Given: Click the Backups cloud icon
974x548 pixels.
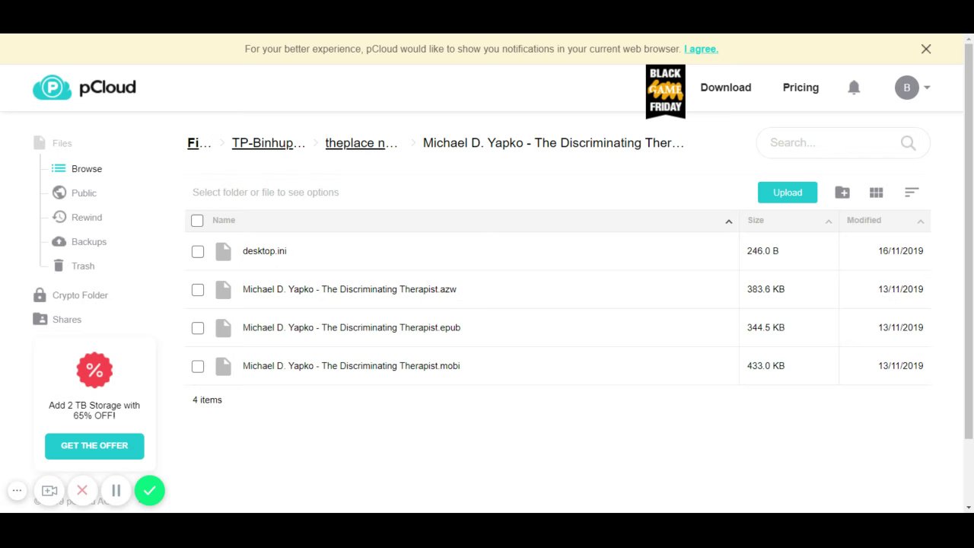Looking at the screenshot, I should tap(59, 241).
